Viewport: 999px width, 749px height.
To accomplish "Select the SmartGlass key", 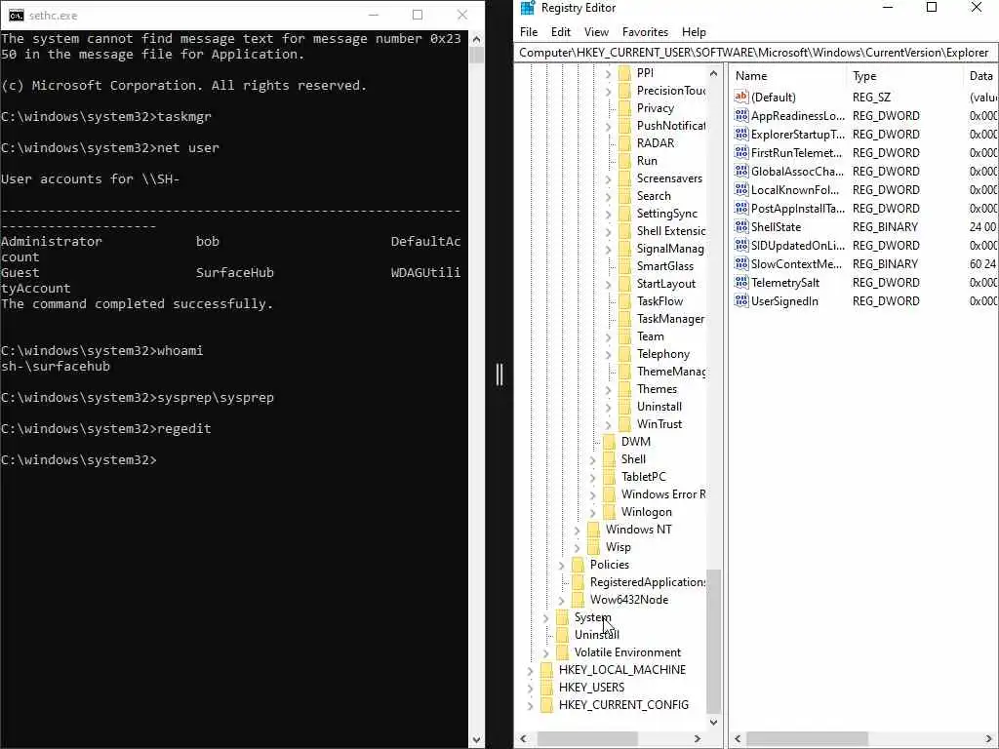I will (x=664, y=266).
